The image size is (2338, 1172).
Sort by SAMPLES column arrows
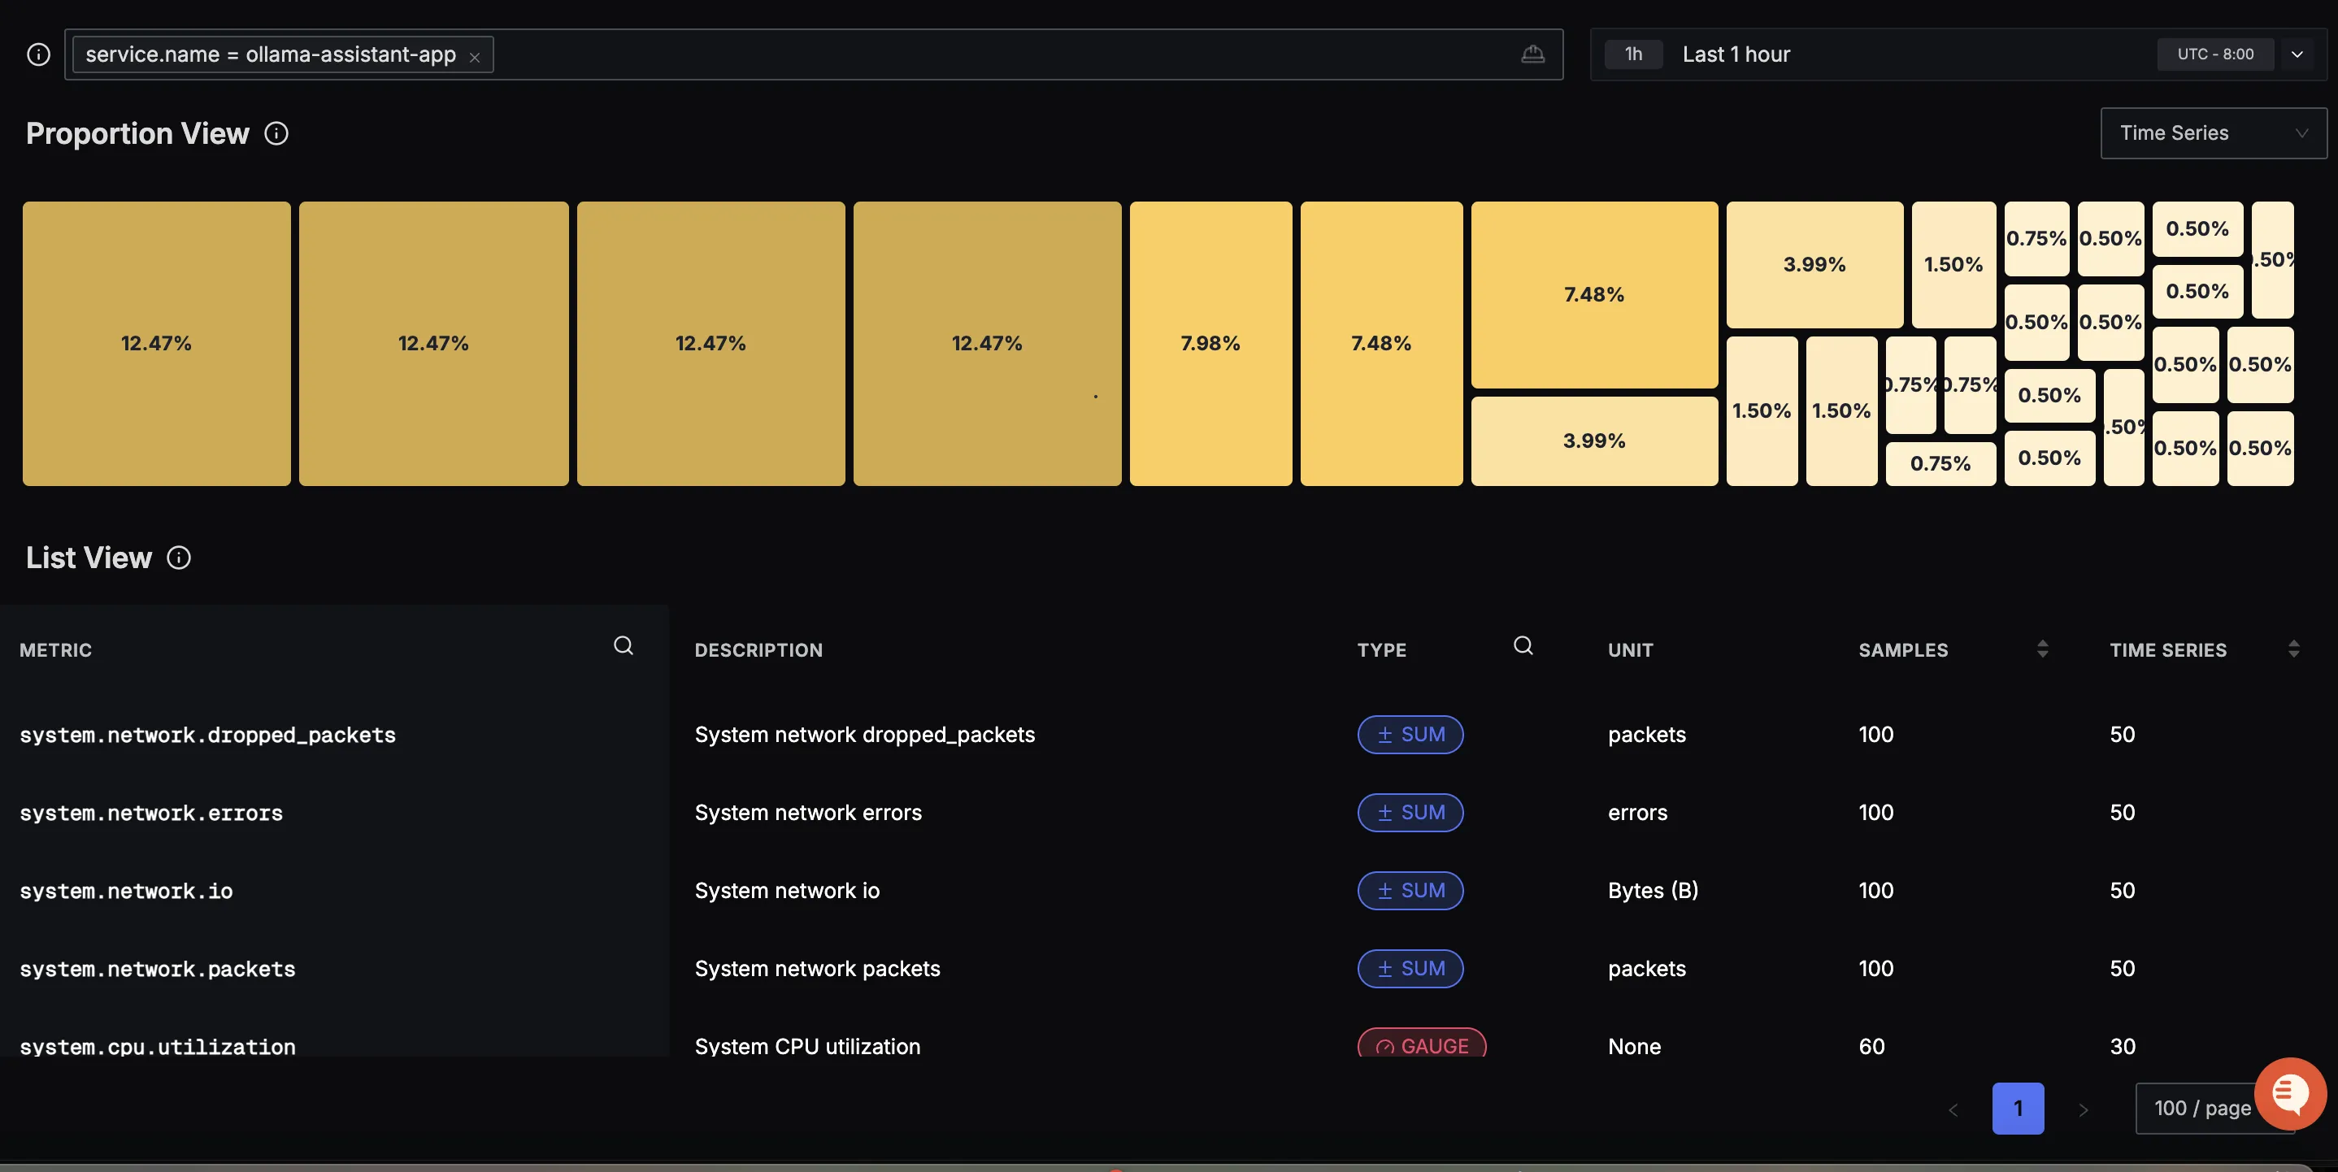point(2042,649)
